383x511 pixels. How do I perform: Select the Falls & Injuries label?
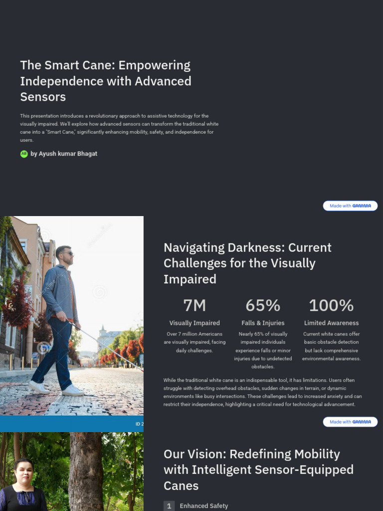pyautogui.click(x=263, y=323)
